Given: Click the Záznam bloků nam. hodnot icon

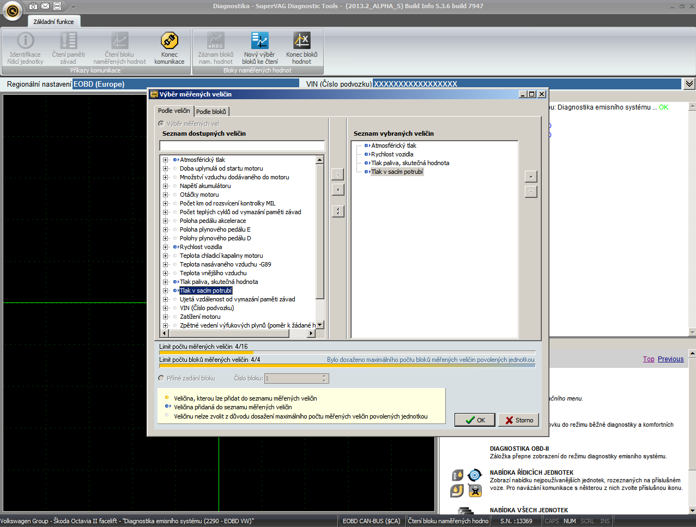Looking at the screenshot, I should pos(216,41).
